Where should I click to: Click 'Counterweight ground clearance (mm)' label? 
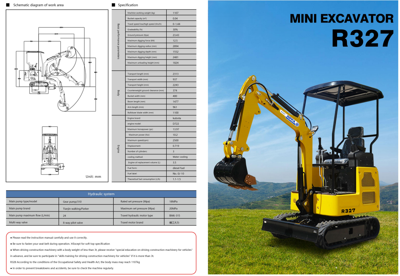coord(146,91)
